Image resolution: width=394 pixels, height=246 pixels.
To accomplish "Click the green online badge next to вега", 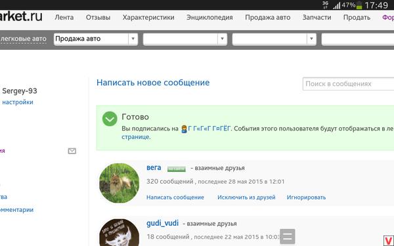I will point(177,169).
